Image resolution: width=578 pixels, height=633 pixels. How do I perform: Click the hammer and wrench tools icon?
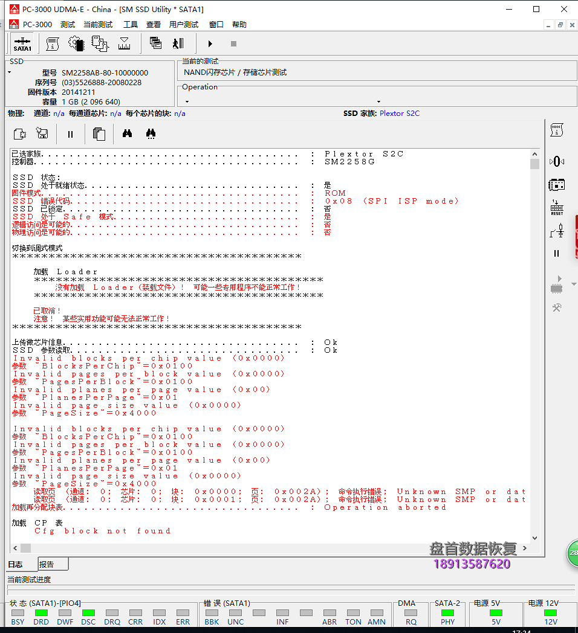[x=557, y=307]
